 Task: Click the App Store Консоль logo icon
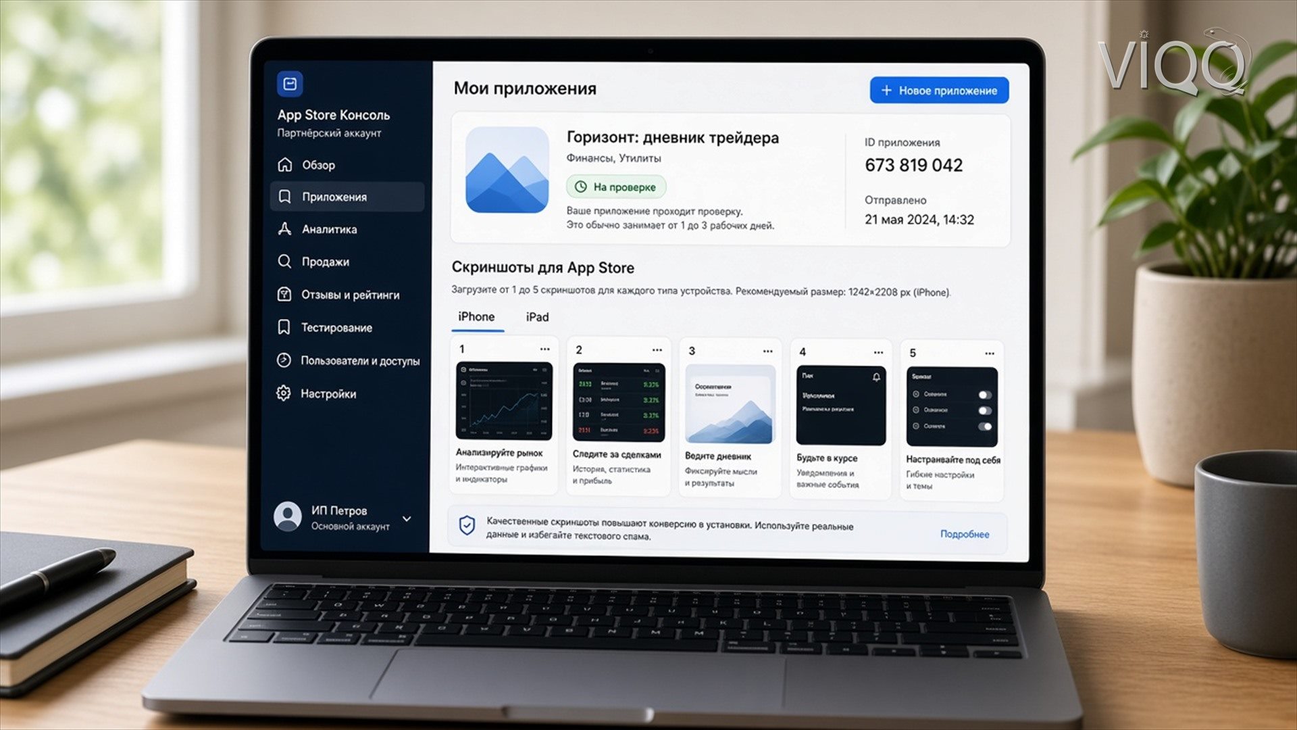point(290,84)
